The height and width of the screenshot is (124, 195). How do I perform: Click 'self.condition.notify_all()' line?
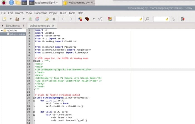click(x=69, y=120)
